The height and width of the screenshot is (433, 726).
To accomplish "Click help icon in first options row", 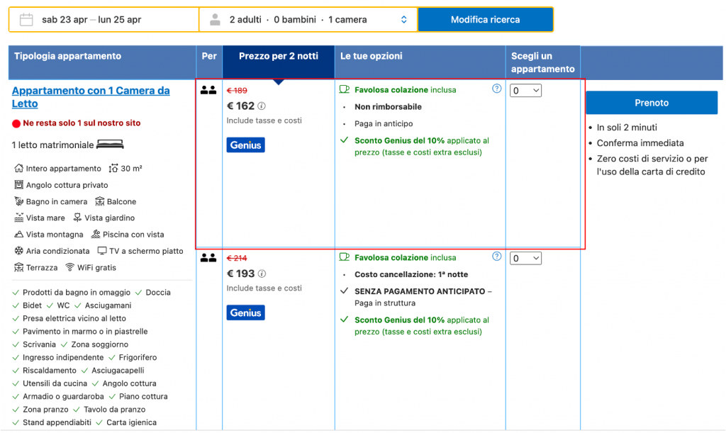I will 496,89.
